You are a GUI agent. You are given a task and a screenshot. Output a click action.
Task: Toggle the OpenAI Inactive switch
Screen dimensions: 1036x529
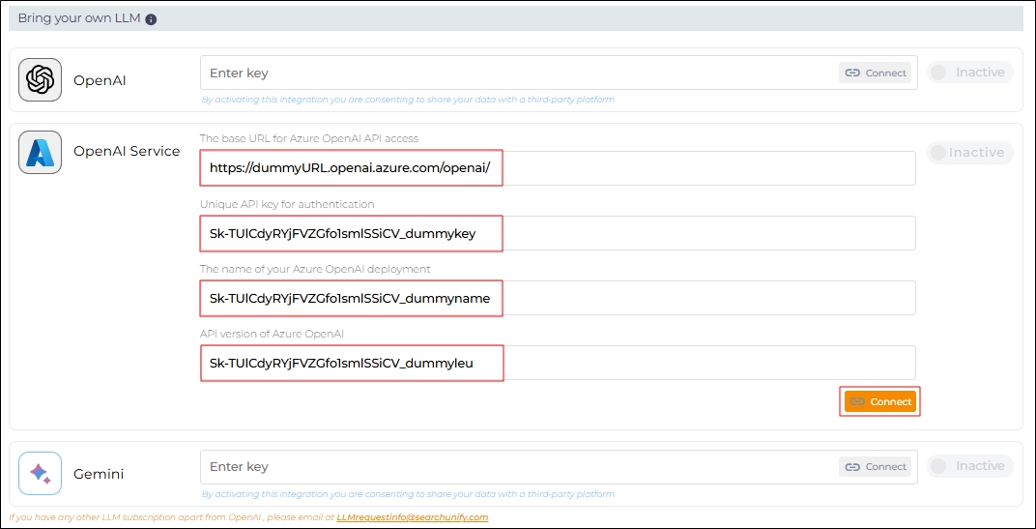(967, 73)
